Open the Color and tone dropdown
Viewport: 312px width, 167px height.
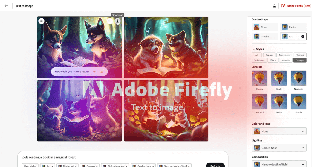click(x=279, y=131)
